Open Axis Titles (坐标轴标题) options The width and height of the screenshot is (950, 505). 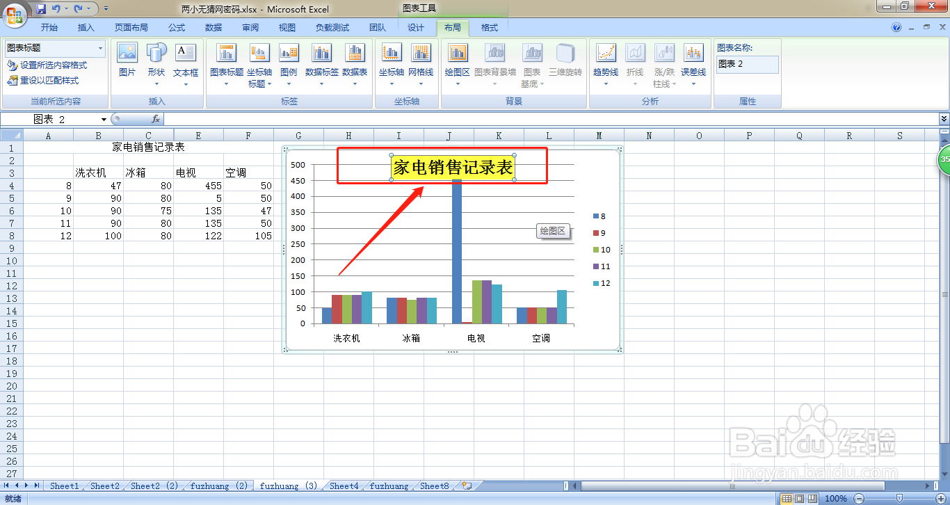[259, 65]
